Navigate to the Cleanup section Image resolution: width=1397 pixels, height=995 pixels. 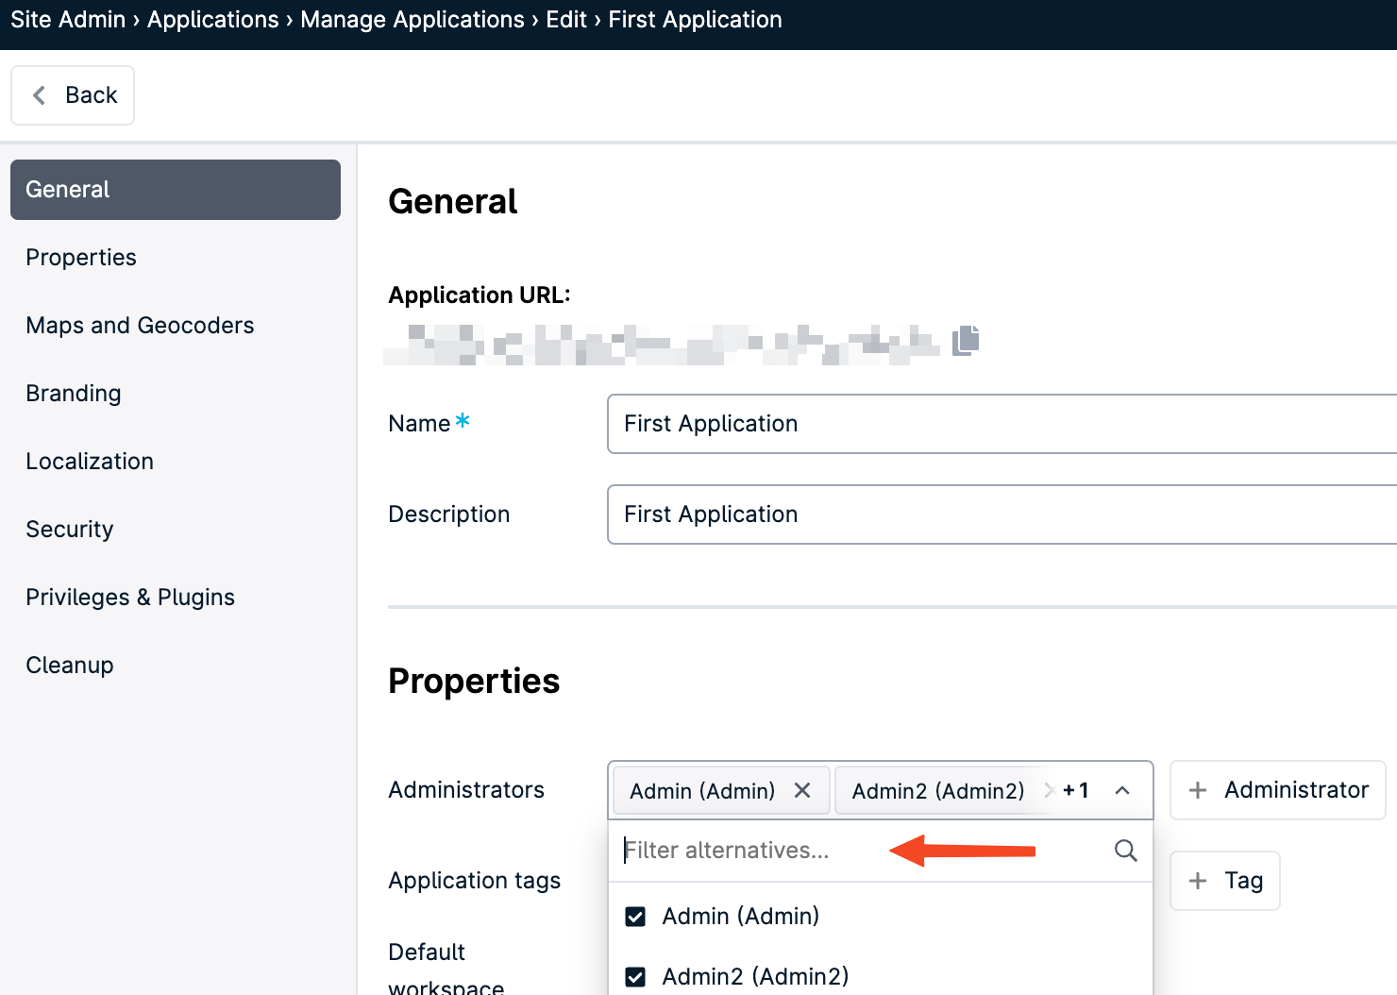click(x=69, y=665)
